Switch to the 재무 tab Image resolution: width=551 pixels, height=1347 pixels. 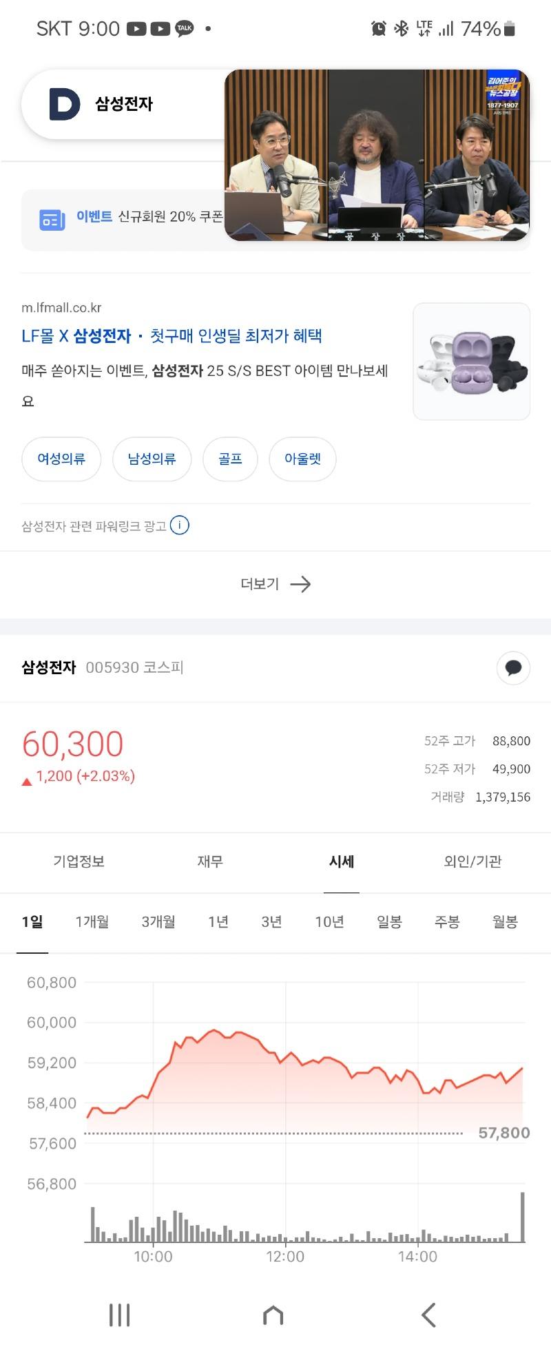click(x=210, y=862)
